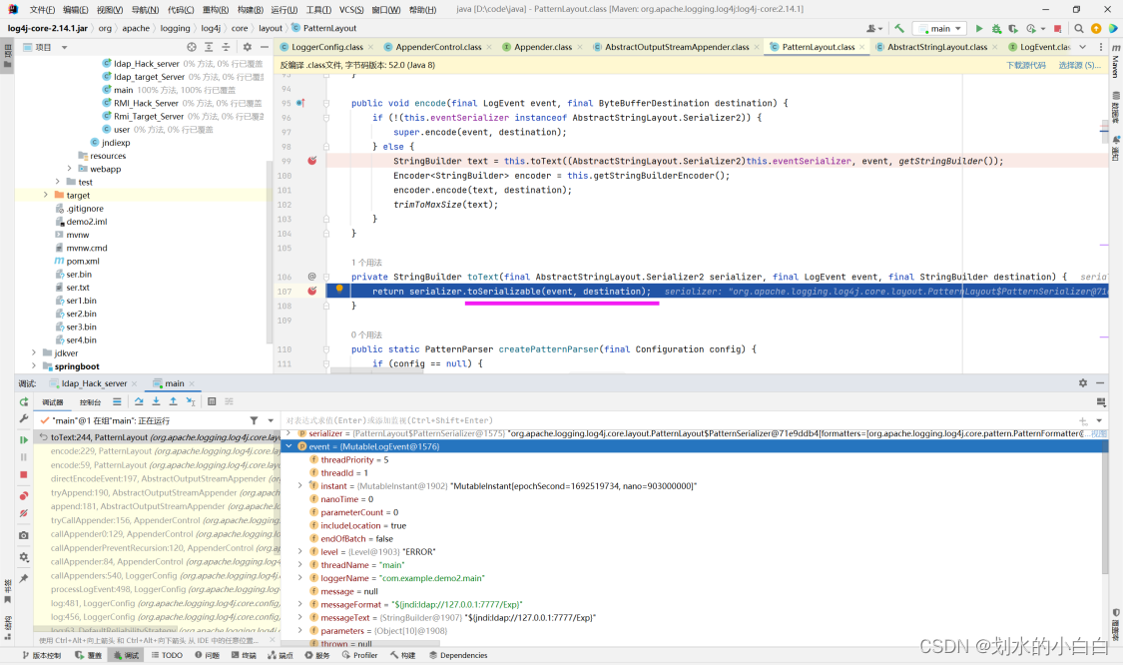This screenshot has height=665, width=1123.
Task: Click 下载源代码 link
Action: [1025, 65]
